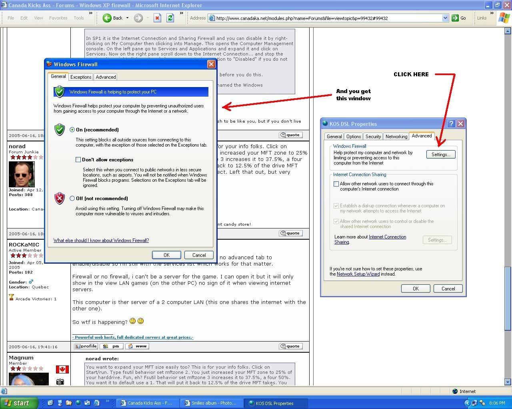The width and height of the screenshot is (512, 409).
Task: Click the greyed Forward arrow icon
Action: coord(138,18)
